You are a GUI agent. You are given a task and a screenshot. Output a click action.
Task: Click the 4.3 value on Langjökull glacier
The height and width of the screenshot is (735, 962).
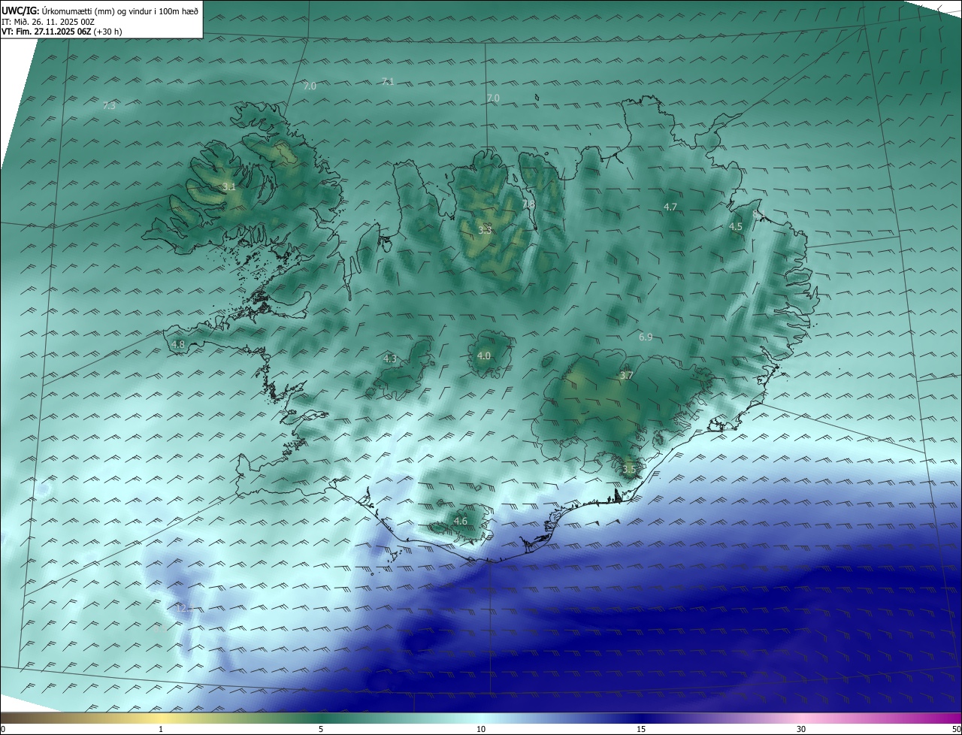pos(390,359)
